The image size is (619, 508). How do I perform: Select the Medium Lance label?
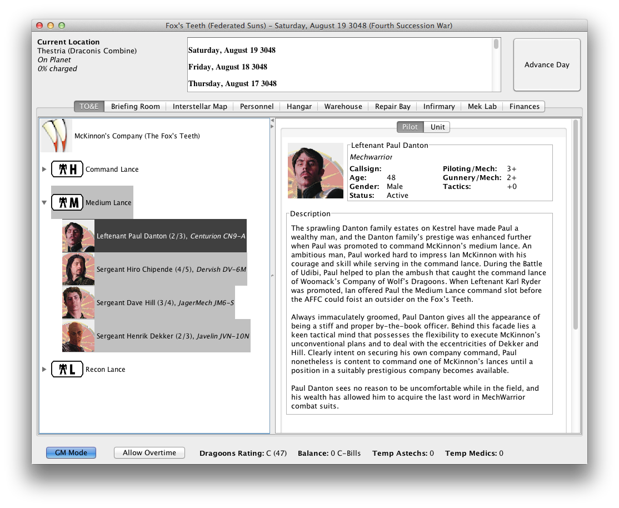pyautogui.click(x=108, y=202)
